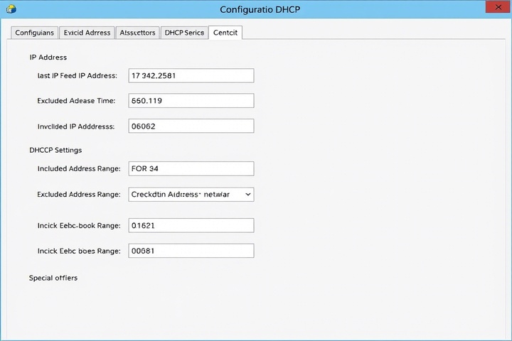Click the Invclded IP Addresss text field
Screen dimensions: 512x341
coord(191,126)
